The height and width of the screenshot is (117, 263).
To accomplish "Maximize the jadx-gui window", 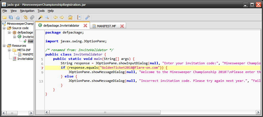I will point(252,5).
